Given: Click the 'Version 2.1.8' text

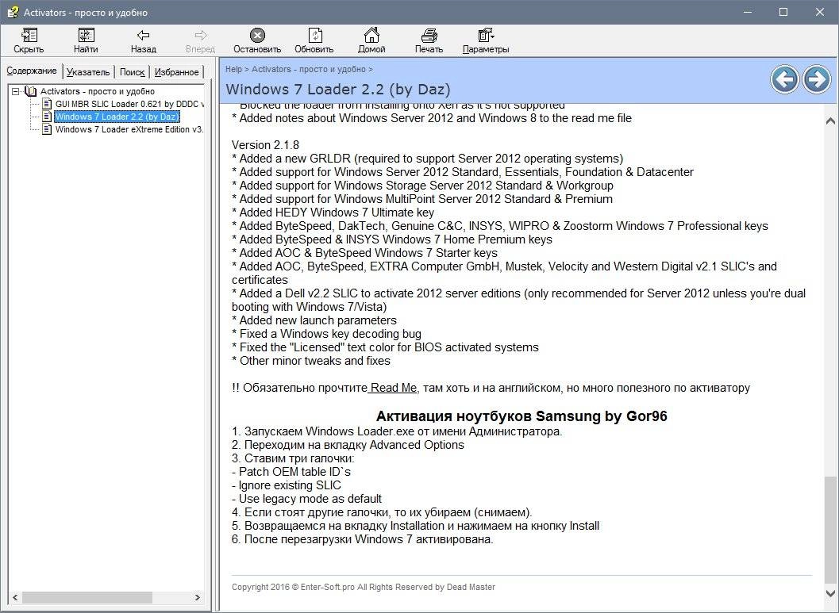Looking at the screenshot, I should tap(265, 145).
